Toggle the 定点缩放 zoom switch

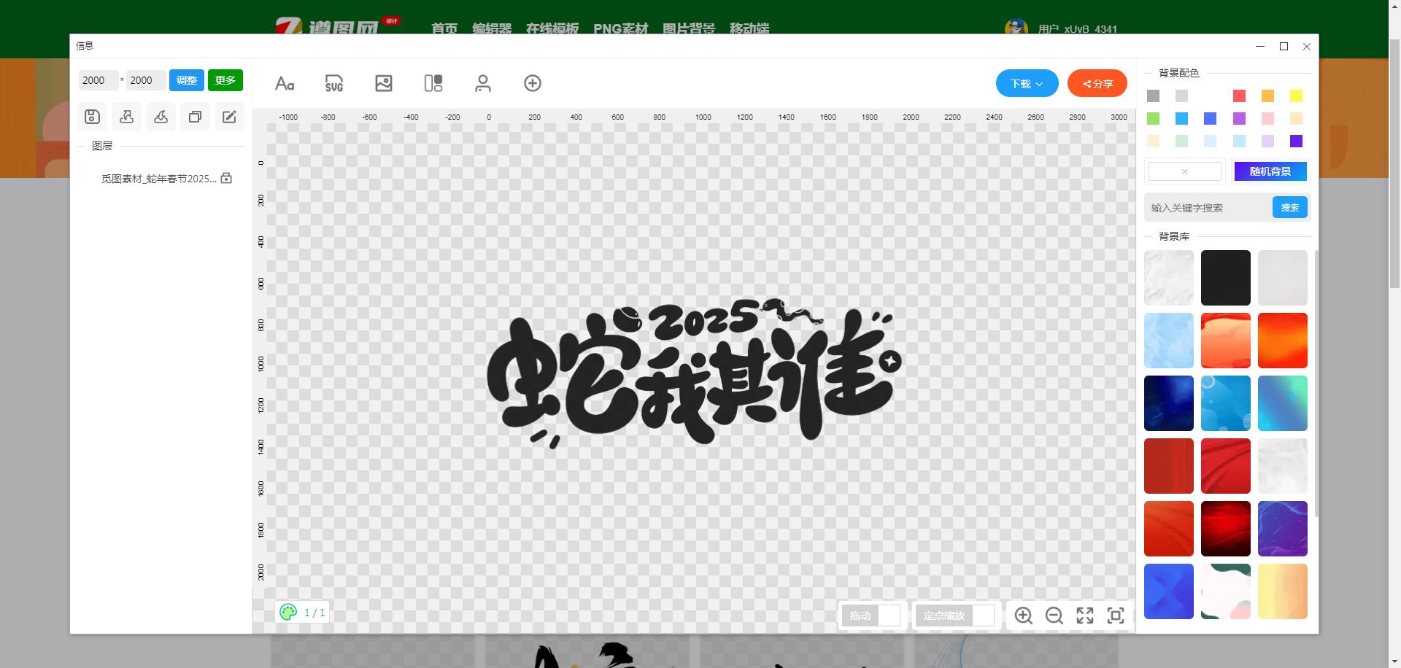coord(982,615)
